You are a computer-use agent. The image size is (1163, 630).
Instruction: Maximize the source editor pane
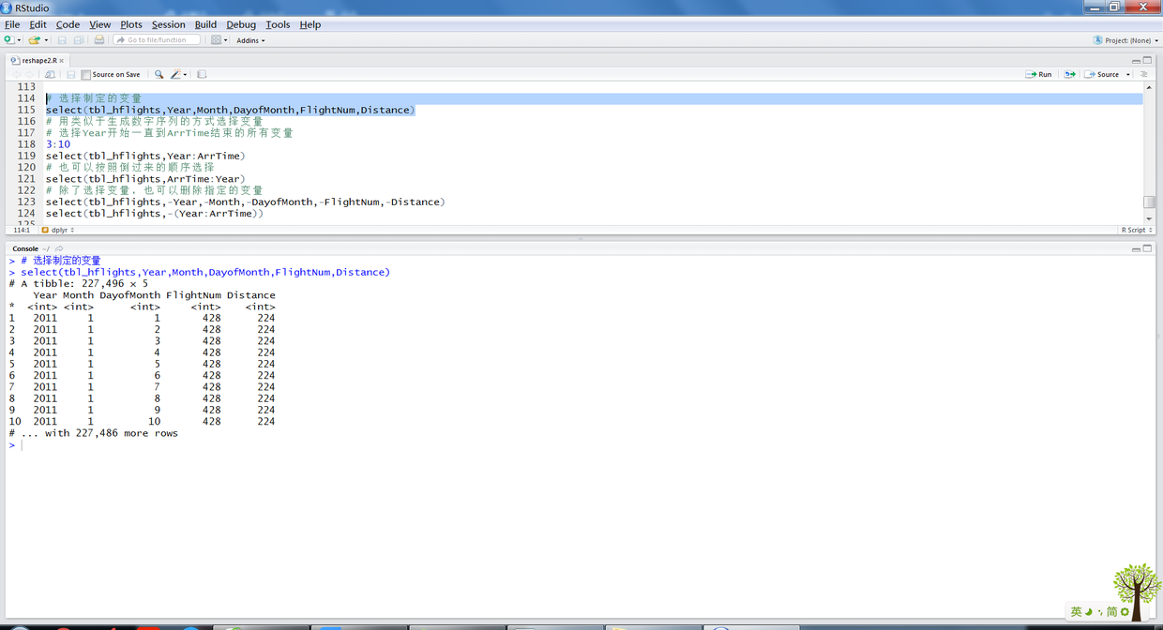tap(1147, 60)
